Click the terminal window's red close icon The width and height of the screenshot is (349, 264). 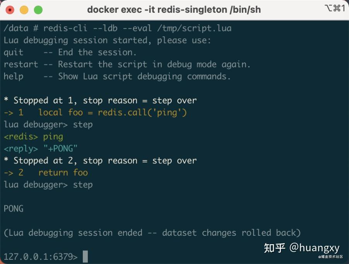(x=10, y=9)
